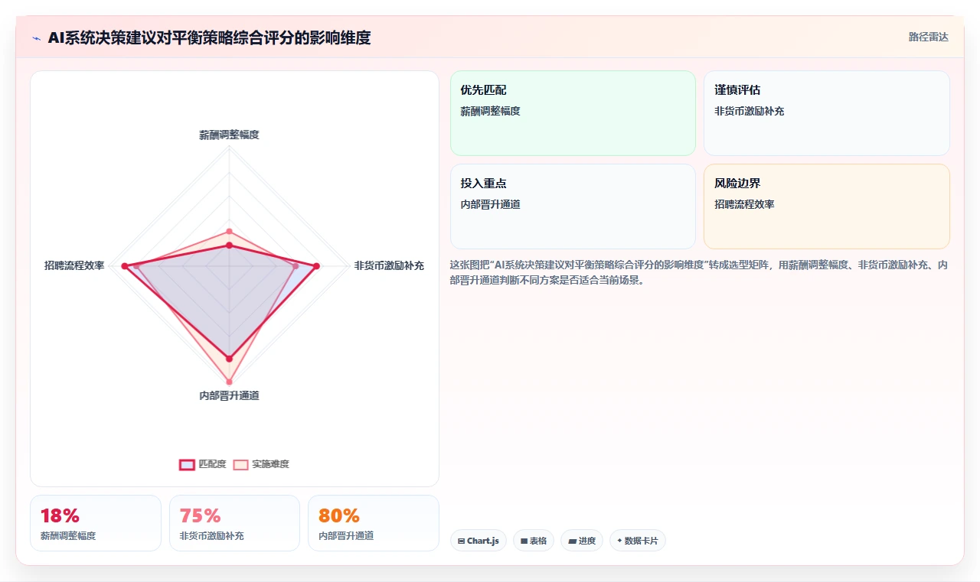
Task: Open the 谨慎评估 card
Action: [826, 113]
